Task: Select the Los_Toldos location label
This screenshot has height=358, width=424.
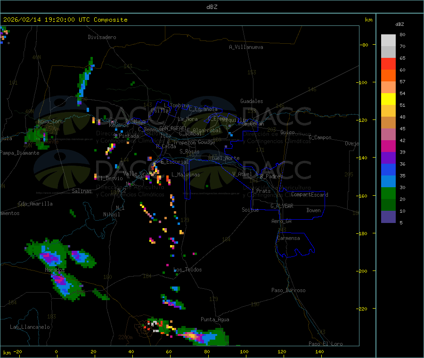Action: pos(188,270)
